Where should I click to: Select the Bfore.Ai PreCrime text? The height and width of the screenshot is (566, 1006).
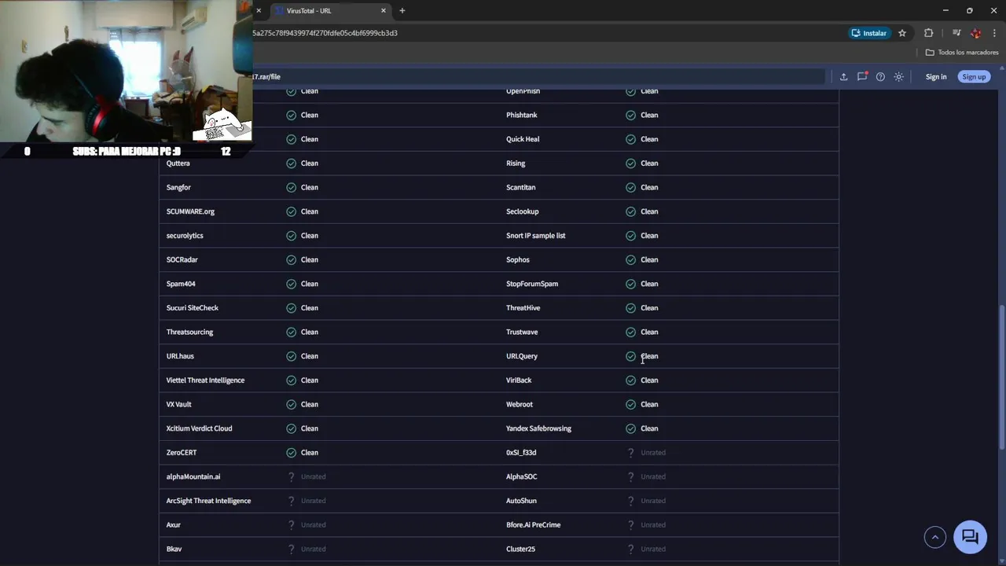pos(534,525)
